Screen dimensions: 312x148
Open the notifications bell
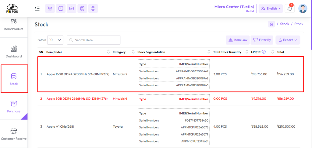pos(289,9)
